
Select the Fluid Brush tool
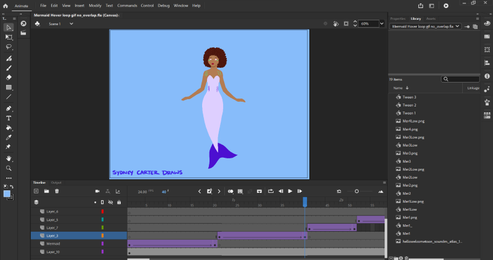(x=9, y=59)
